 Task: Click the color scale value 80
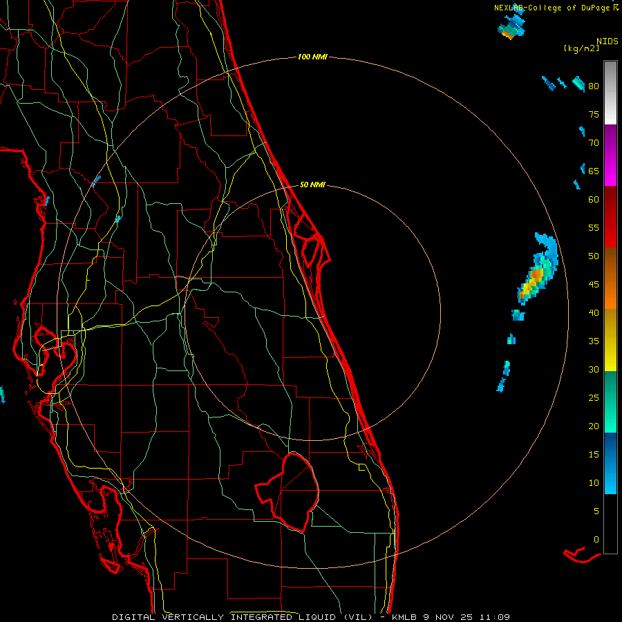coord(594,86)
